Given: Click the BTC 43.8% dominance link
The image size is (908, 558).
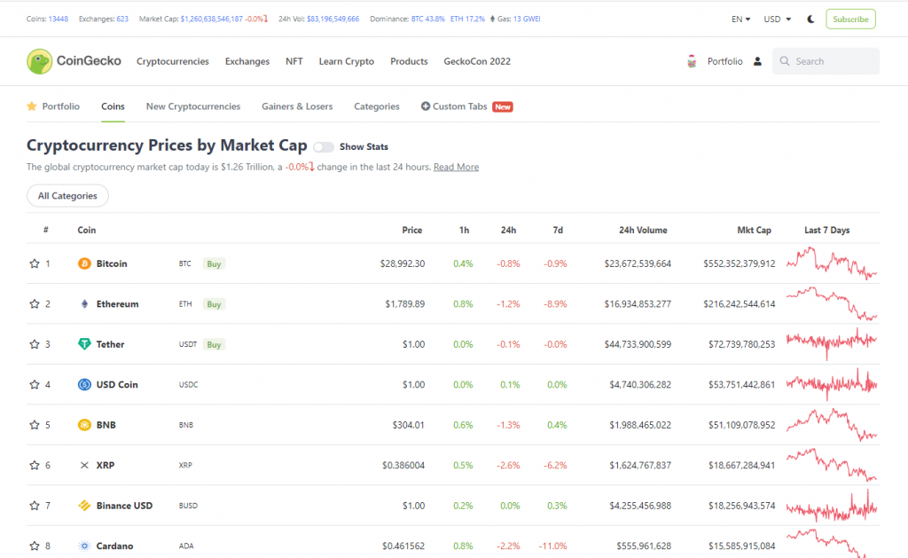Looking at the screenshot, I should [x=428, y=20].
